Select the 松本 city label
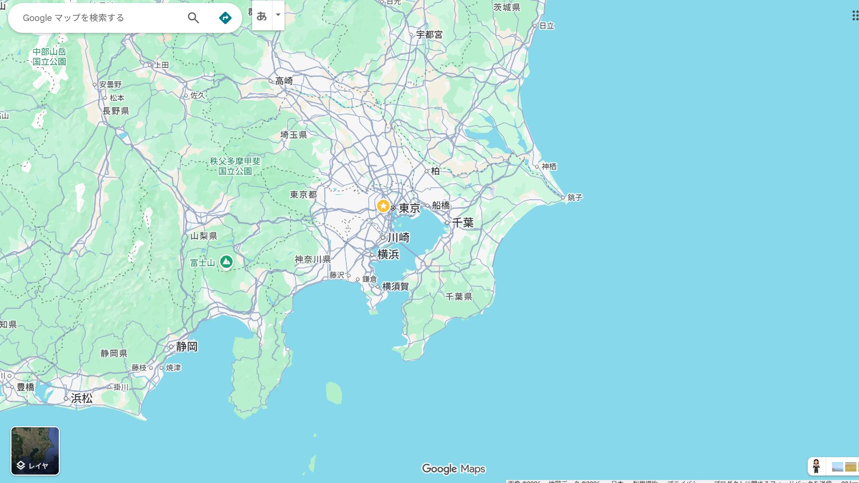Screen dimensions: 859x483 point(117,98)
